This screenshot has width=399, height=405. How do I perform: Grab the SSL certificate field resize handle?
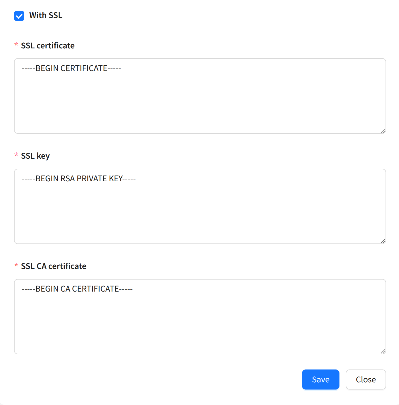coord(383,131)
